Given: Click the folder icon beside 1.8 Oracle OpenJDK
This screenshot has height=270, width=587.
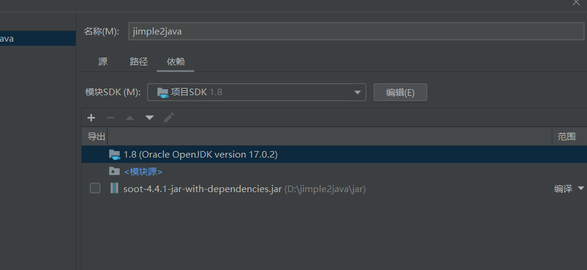Looking at the screenshot, I should point(114,155).
